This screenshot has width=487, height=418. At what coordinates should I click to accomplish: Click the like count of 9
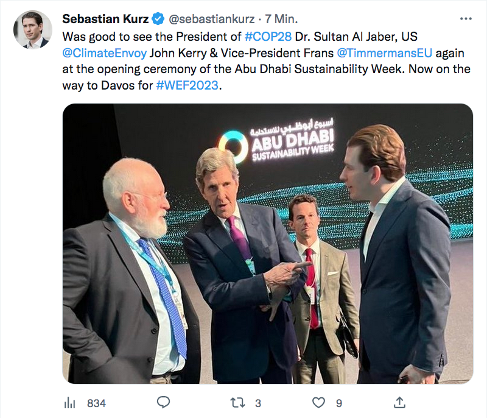[338, 403]
